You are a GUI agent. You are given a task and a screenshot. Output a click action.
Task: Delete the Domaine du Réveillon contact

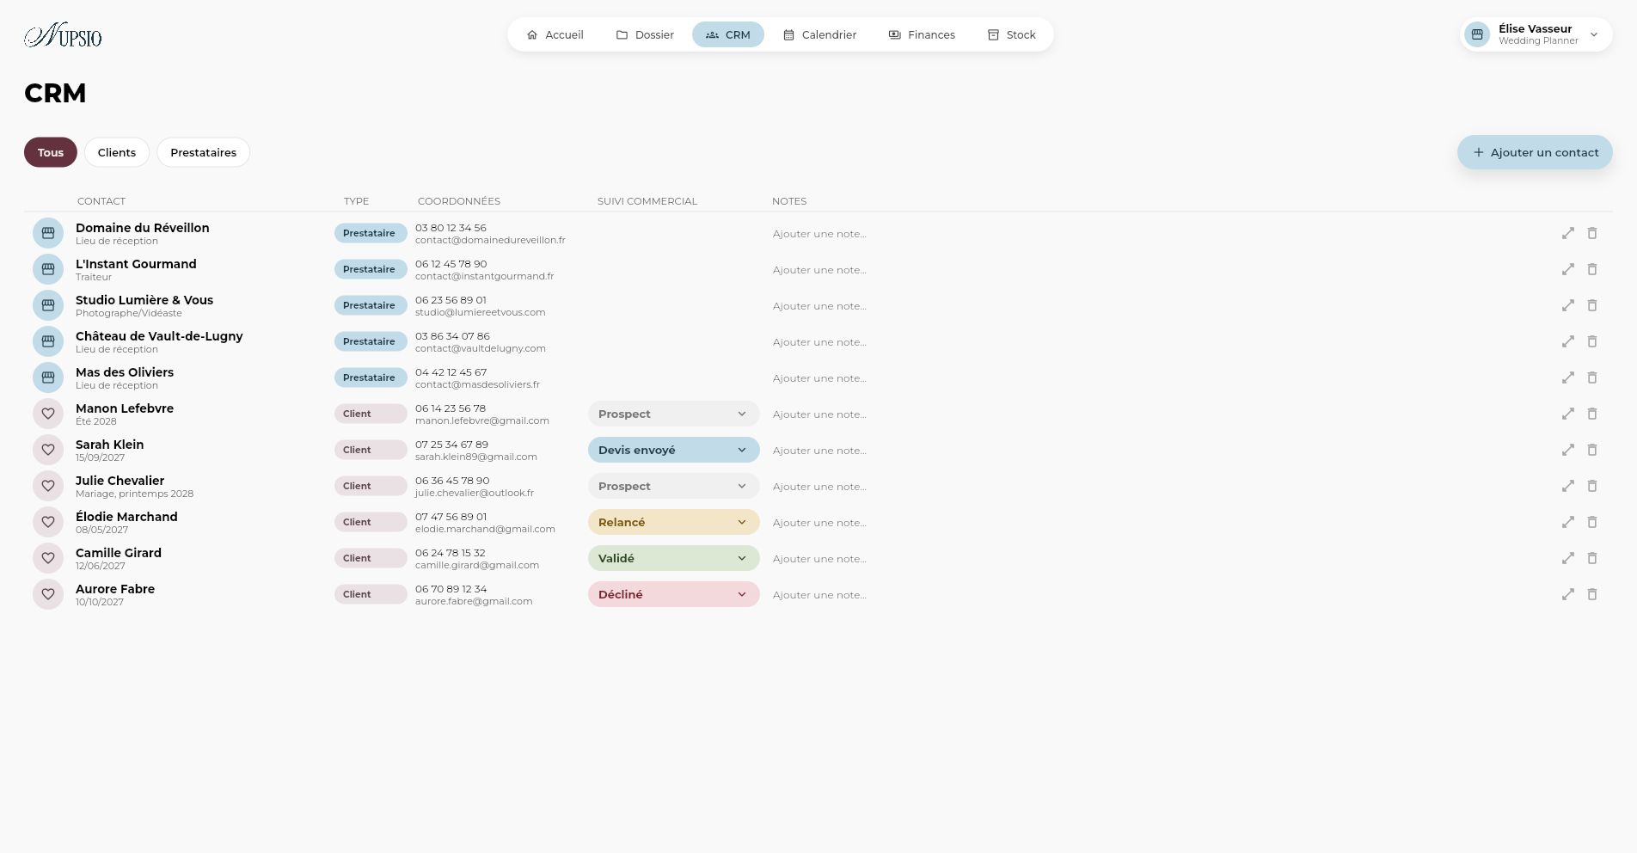coord(1592,233)
